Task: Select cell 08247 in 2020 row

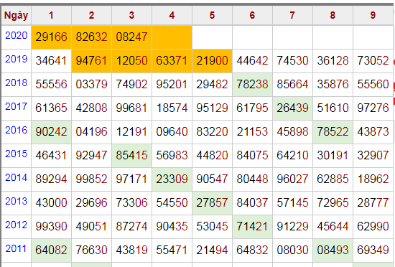Action: point(131,37)
